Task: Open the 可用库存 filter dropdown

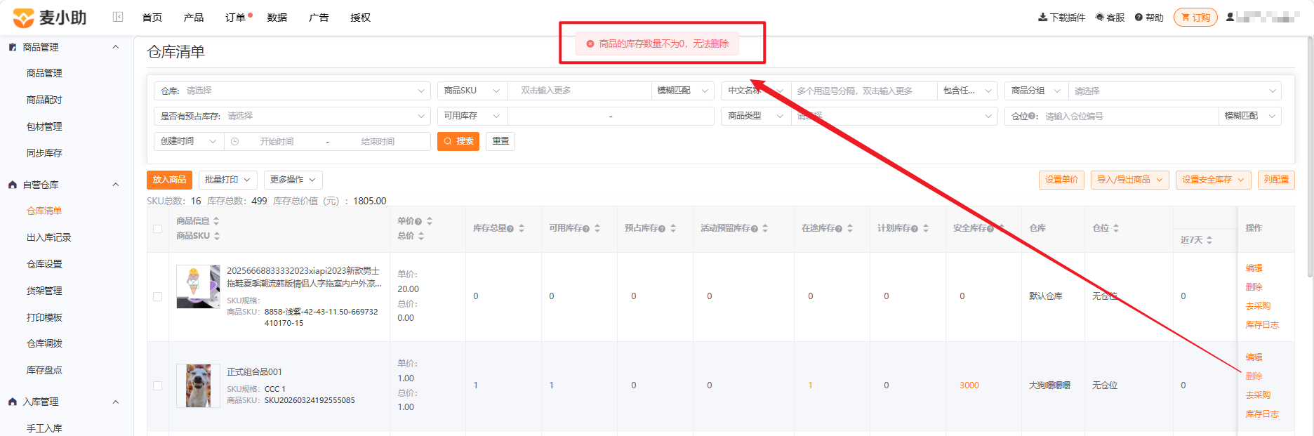Action: (472, 116)
